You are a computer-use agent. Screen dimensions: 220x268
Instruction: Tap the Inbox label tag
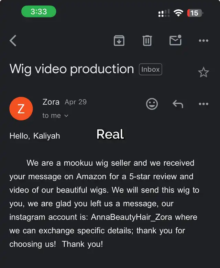pos(151,69)
